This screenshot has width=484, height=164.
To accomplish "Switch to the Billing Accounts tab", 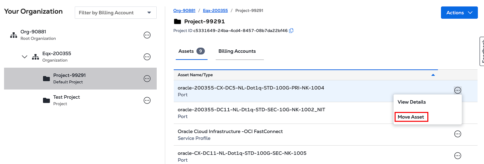I will tap(237, 51).
